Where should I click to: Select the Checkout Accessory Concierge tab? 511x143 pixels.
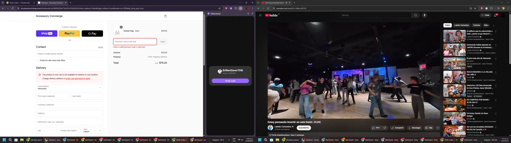click(52, 3)
